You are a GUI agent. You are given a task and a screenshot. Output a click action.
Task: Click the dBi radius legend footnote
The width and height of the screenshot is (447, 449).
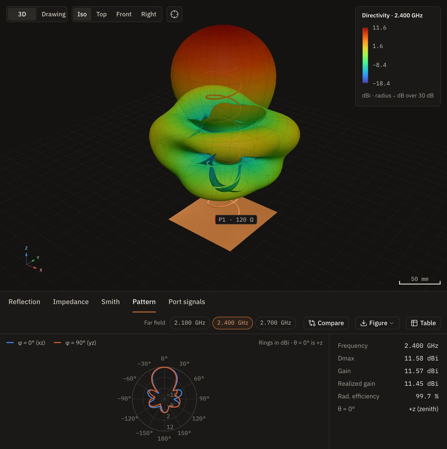(x=397, y=96)
